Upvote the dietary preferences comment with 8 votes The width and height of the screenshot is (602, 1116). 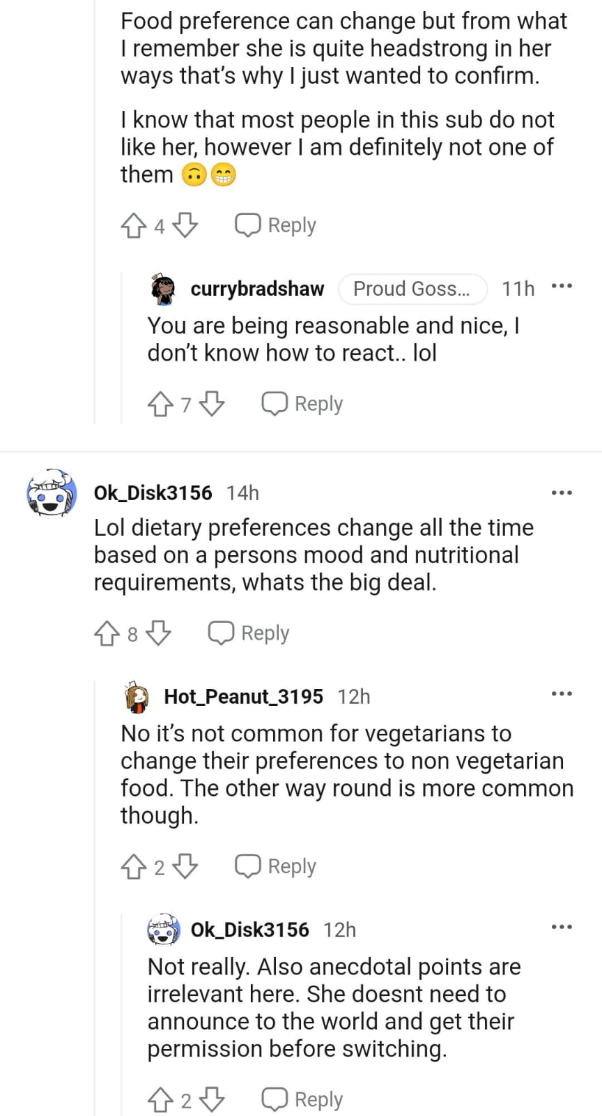(107, 633)
